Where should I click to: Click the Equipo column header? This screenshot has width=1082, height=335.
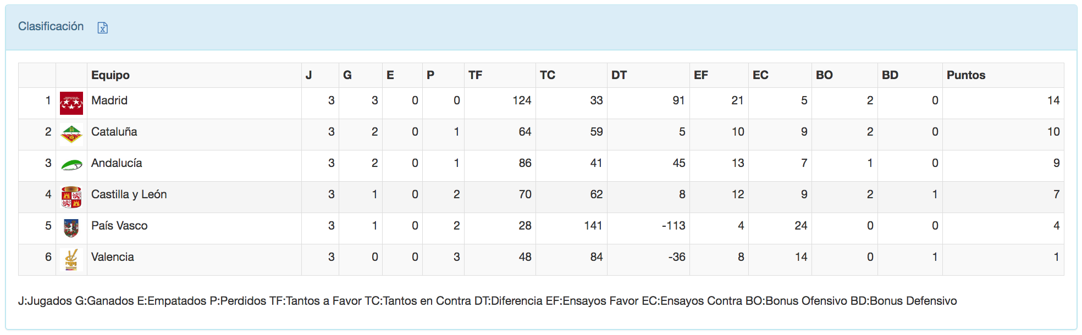[111, 75]
